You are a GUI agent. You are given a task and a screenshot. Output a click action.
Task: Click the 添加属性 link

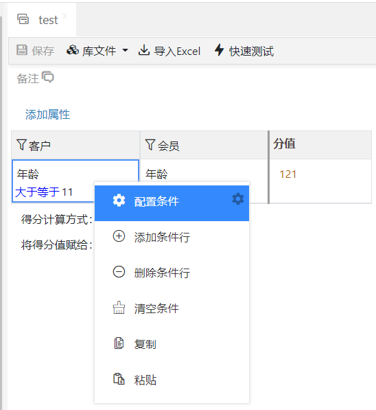[47, 115]
